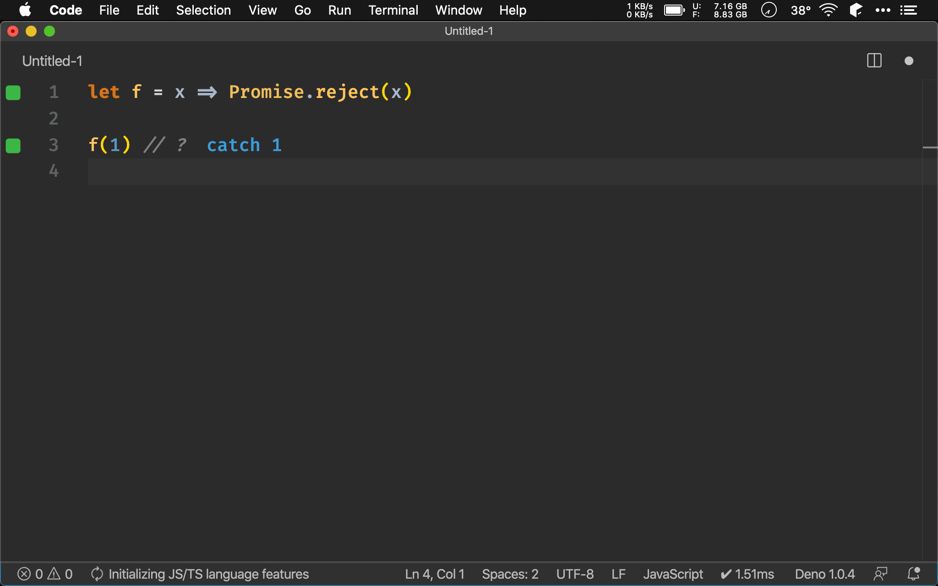Open the Spaces: 2 indentation selector
The height and width of the screenshot is (586, 938).
click(510, 574)
